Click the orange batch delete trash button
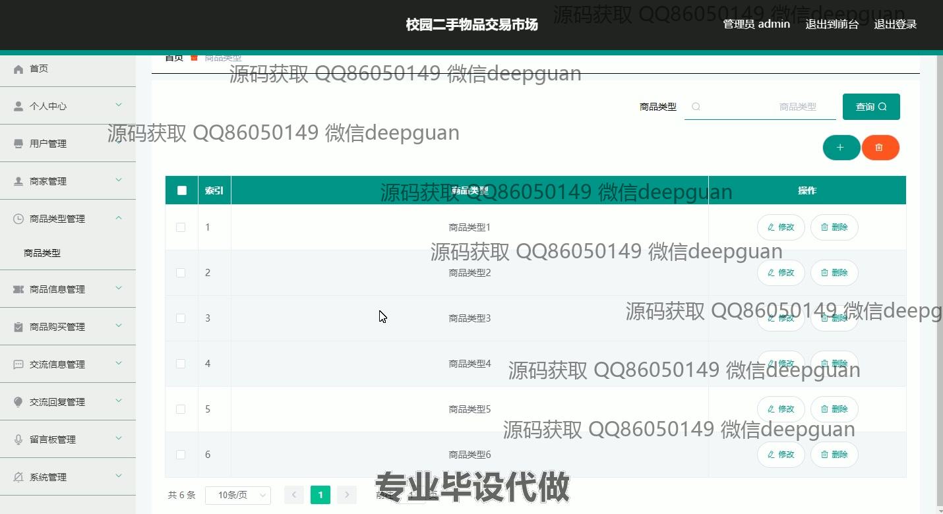 point(880,148)
